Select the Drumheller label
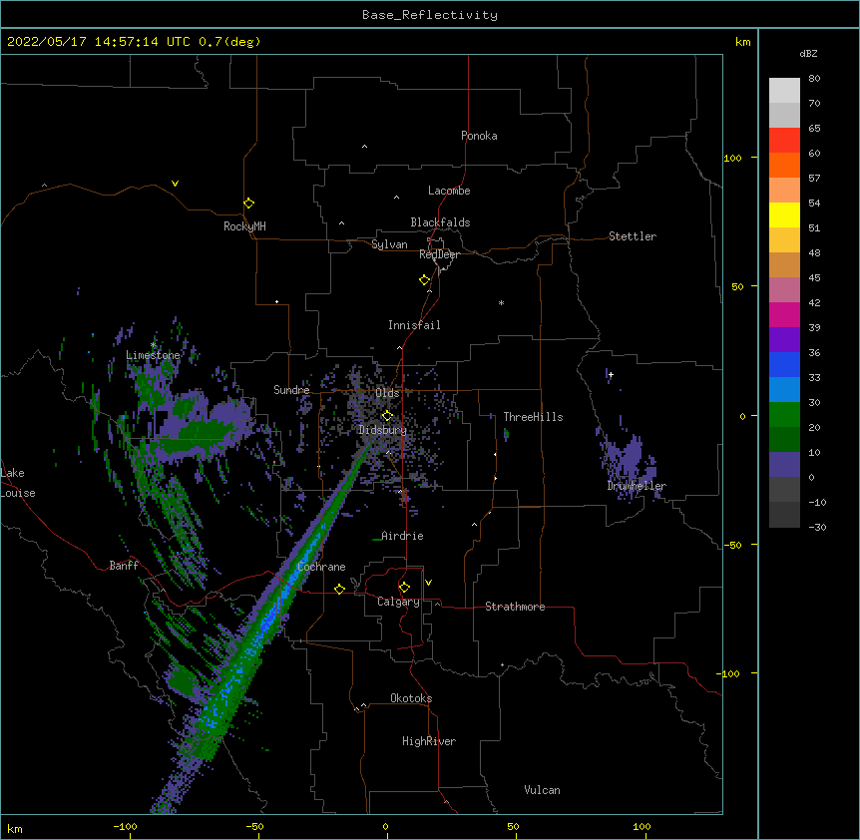 coord(637,486)
